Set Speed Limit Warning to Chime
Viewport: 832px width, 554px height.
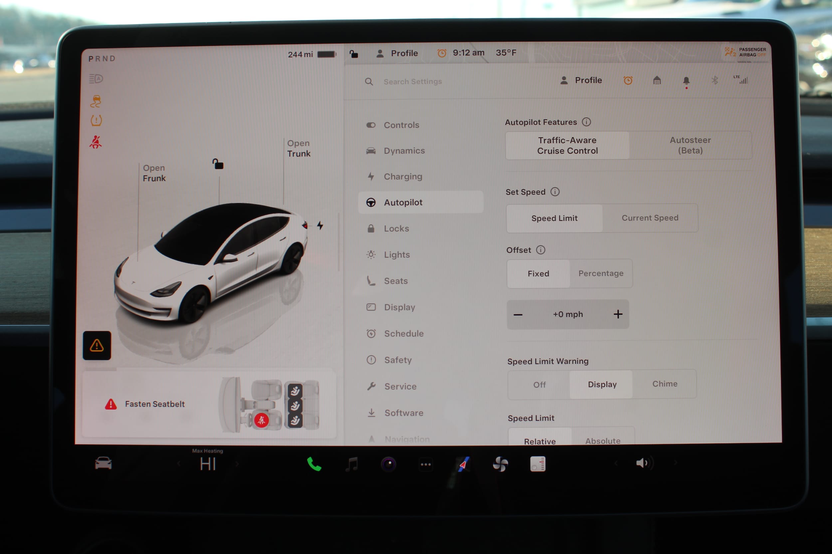[x=664, y=384]
